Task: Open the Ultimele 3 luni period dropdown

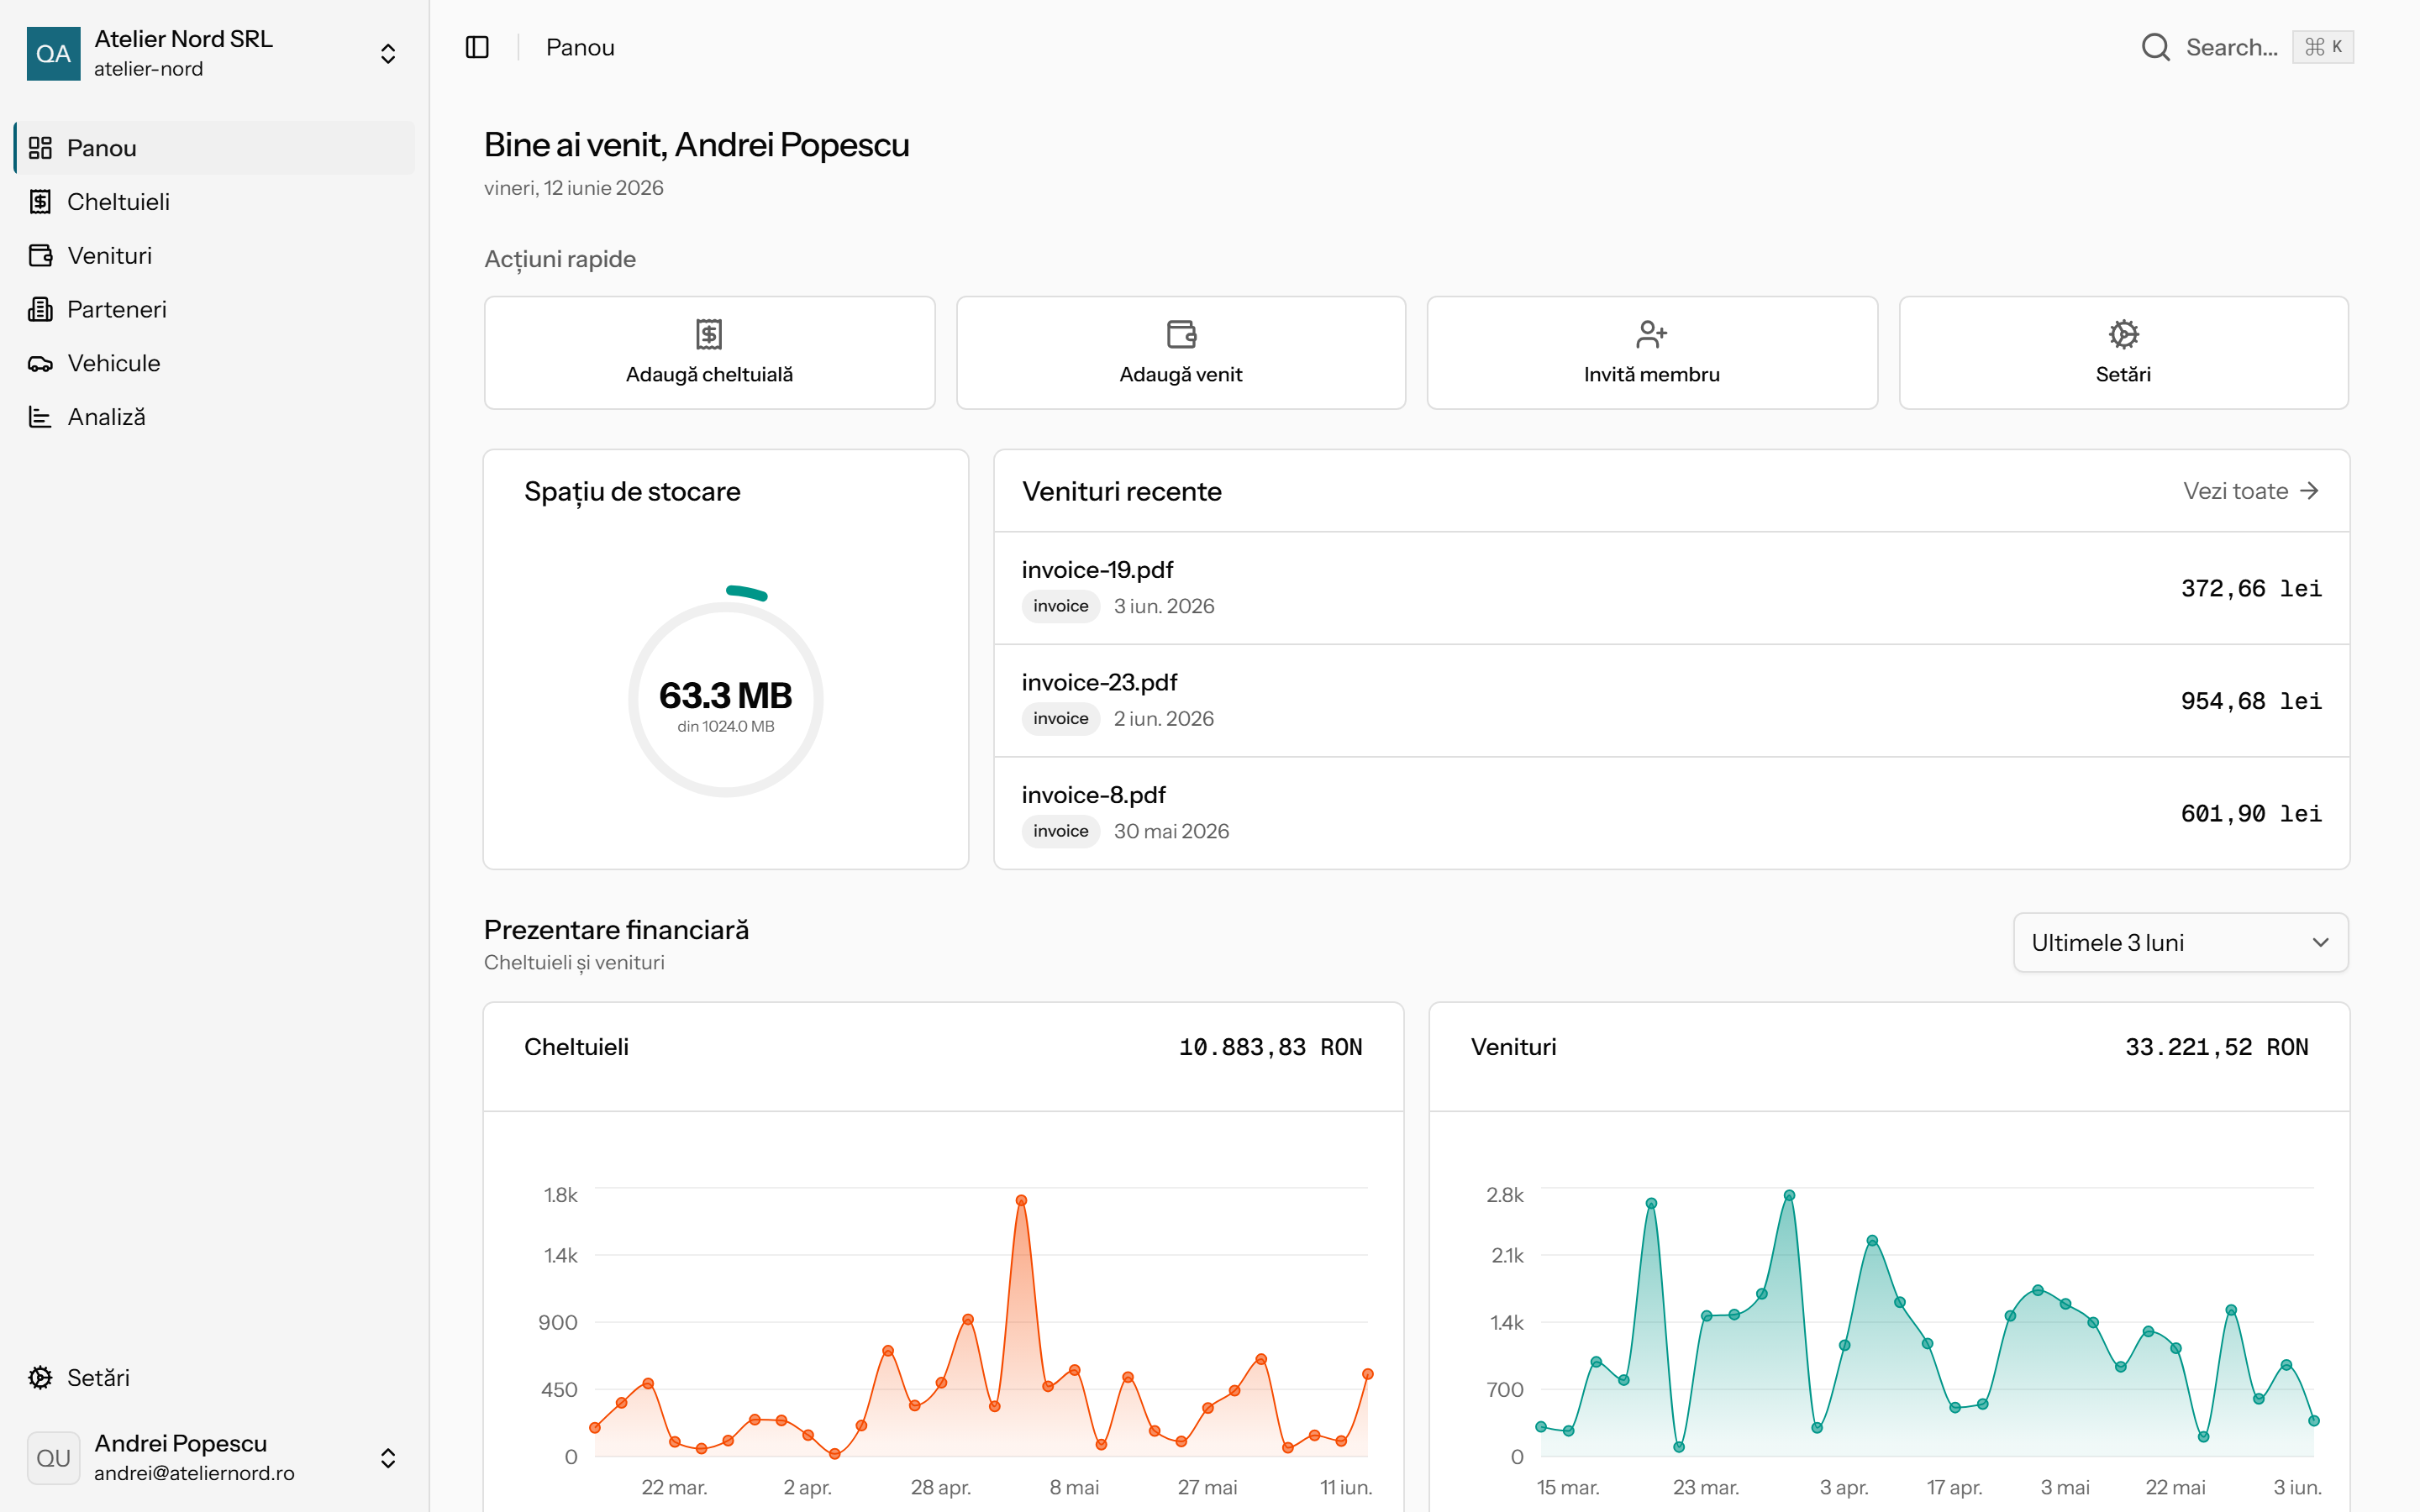Action: coord(2180,943)
